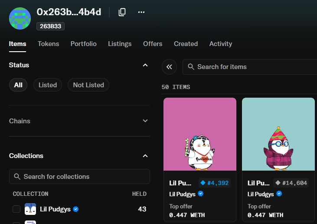The width and height of the screenshot is (317, 224).
Task: Open the Activity tab
Action: (x=221, y=44)
